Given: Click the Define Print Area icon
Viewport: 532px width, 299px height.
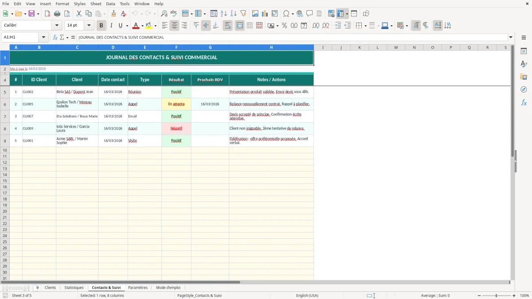Looking at the screenshot, I should [331, 14].
